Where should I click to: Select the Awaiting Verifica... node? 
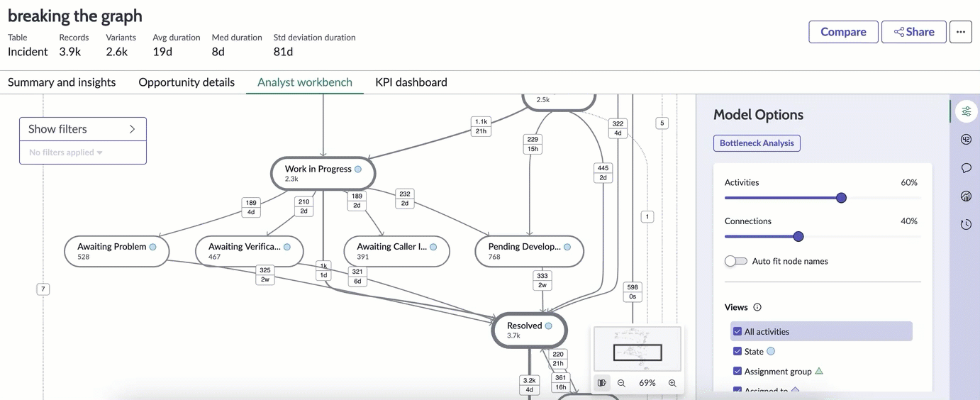click(x=250, y=251)
